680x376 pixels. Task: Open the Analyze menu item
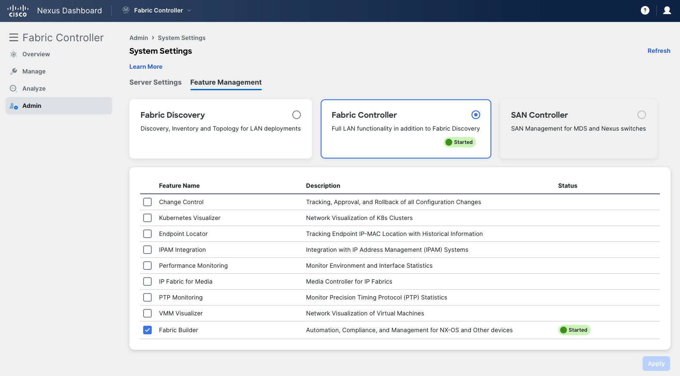coord(59,89)
